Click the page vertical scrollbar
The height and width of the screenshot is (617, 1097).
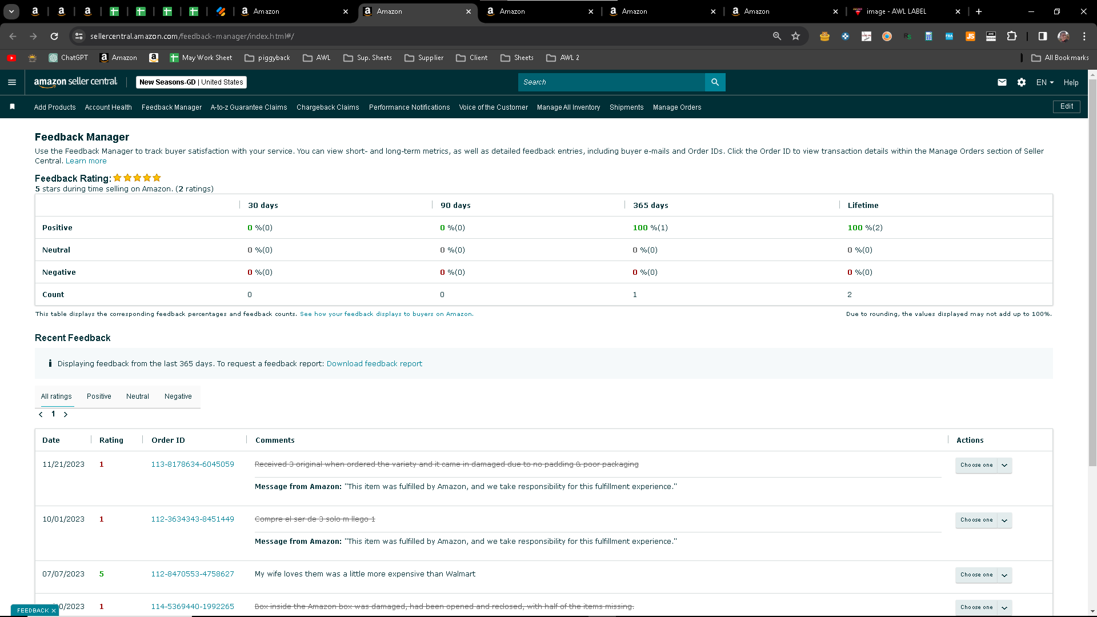1092,271
